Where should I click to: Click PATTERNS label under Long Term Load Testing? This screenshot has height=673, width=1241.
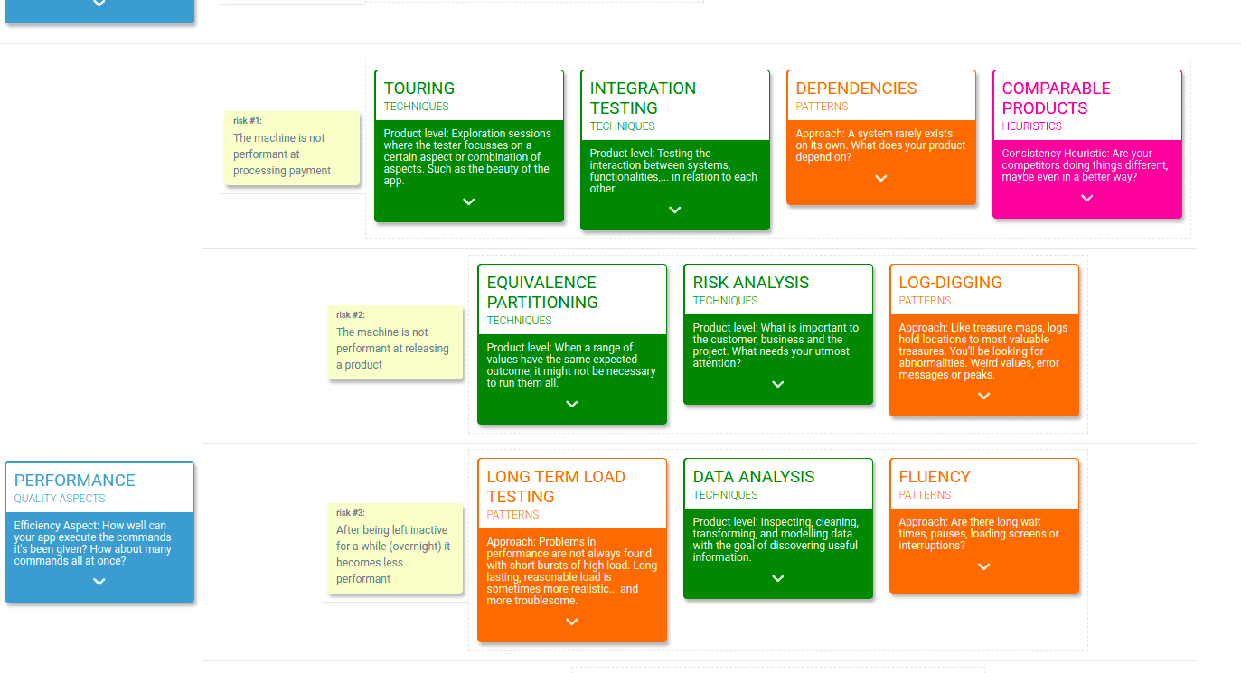(513, 515)
